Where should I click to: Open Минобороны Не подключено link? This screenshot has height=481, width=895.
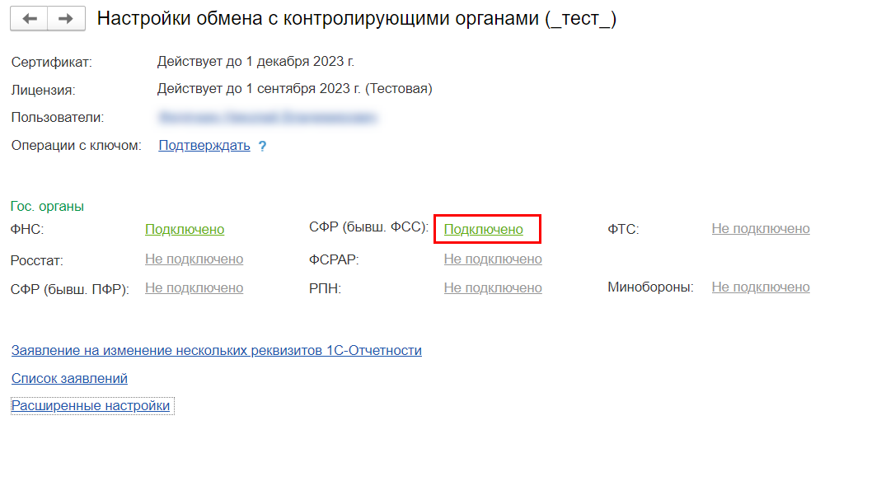[x=761, y=287]
